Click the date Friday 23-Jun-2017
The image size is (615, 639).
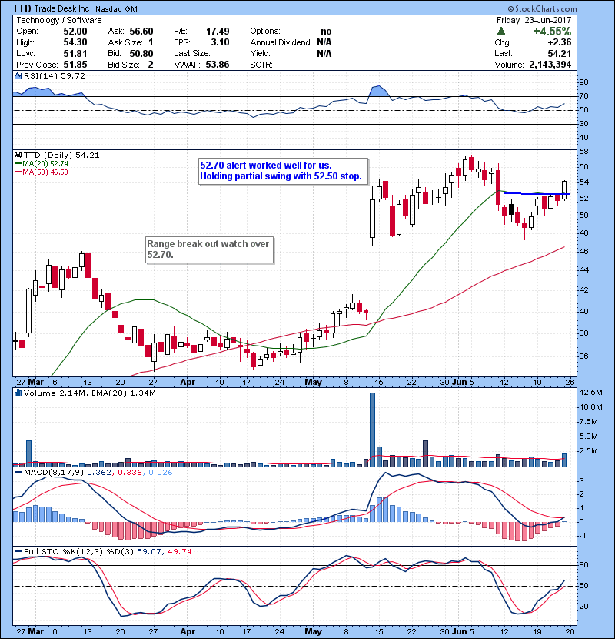(534, 20)
